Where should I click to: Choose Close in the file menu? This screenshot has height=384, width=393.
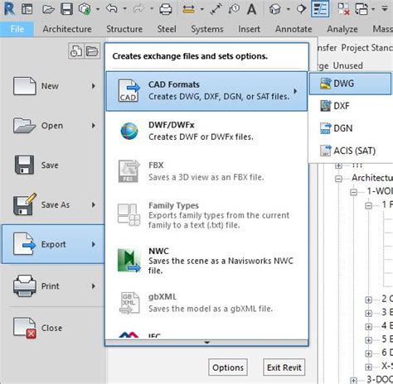coord(53,328)
